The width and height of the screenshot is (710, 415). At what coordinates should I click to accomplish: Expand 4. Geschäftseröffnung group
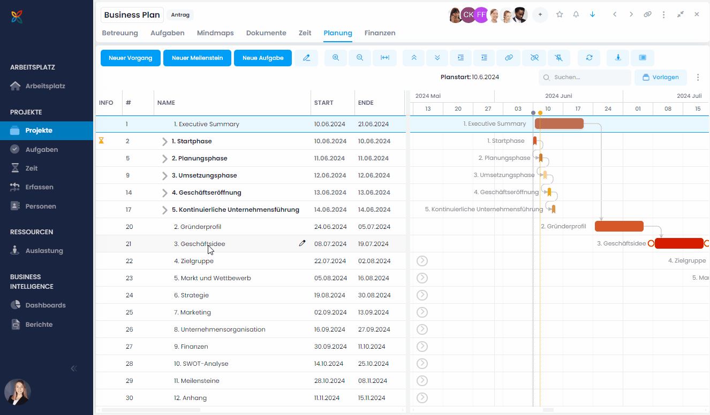tap(164, 193)
